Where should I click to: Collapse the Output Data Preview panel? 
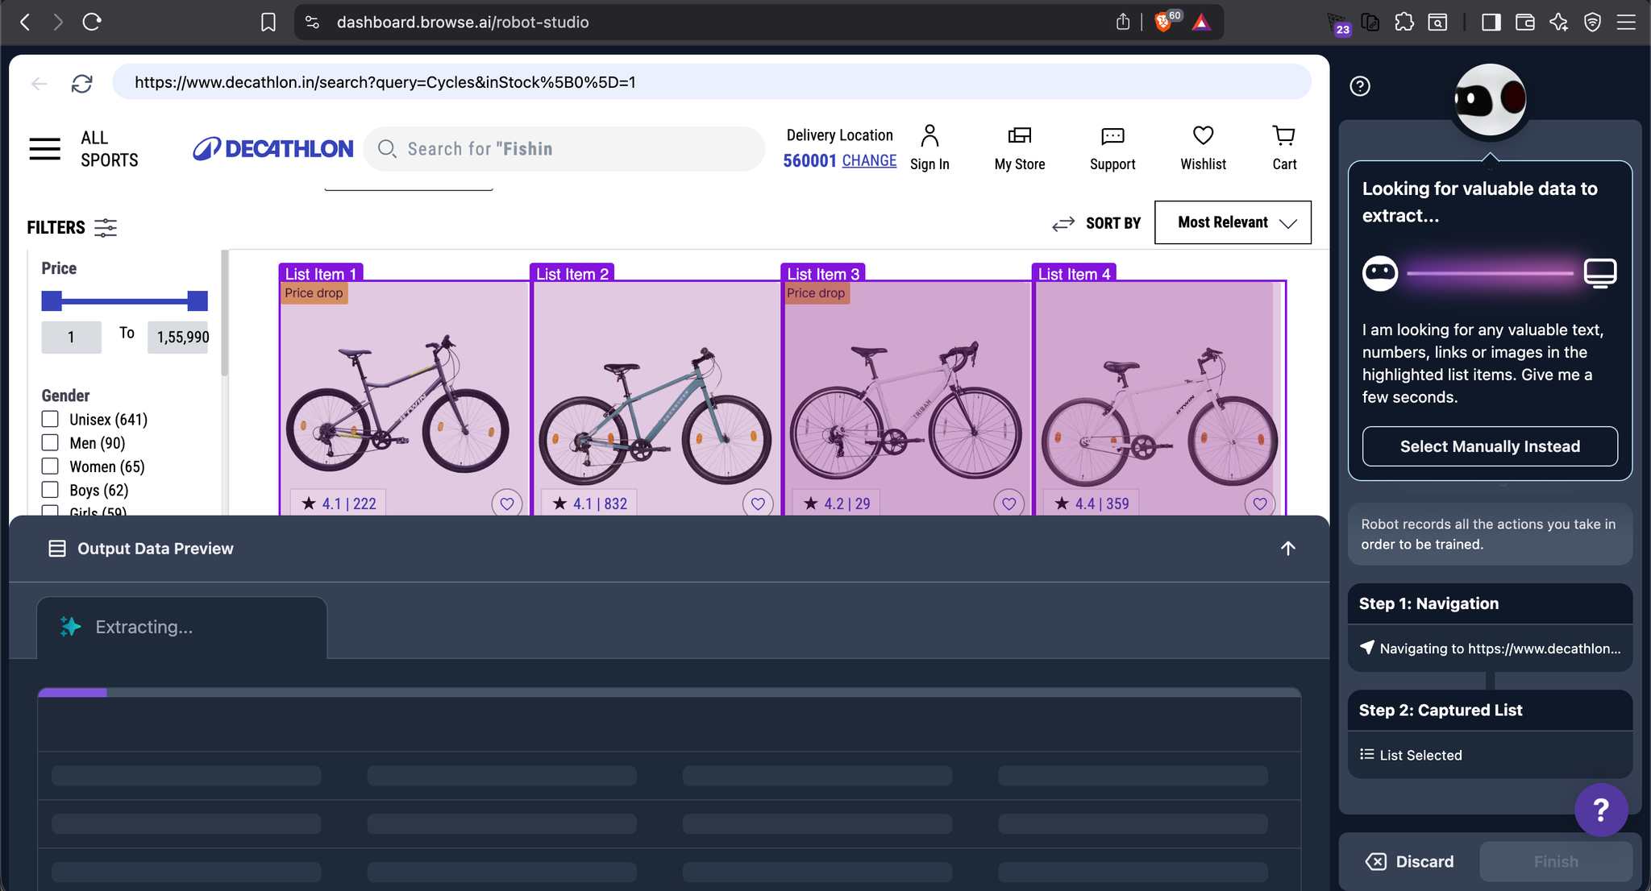(1287, 549)
